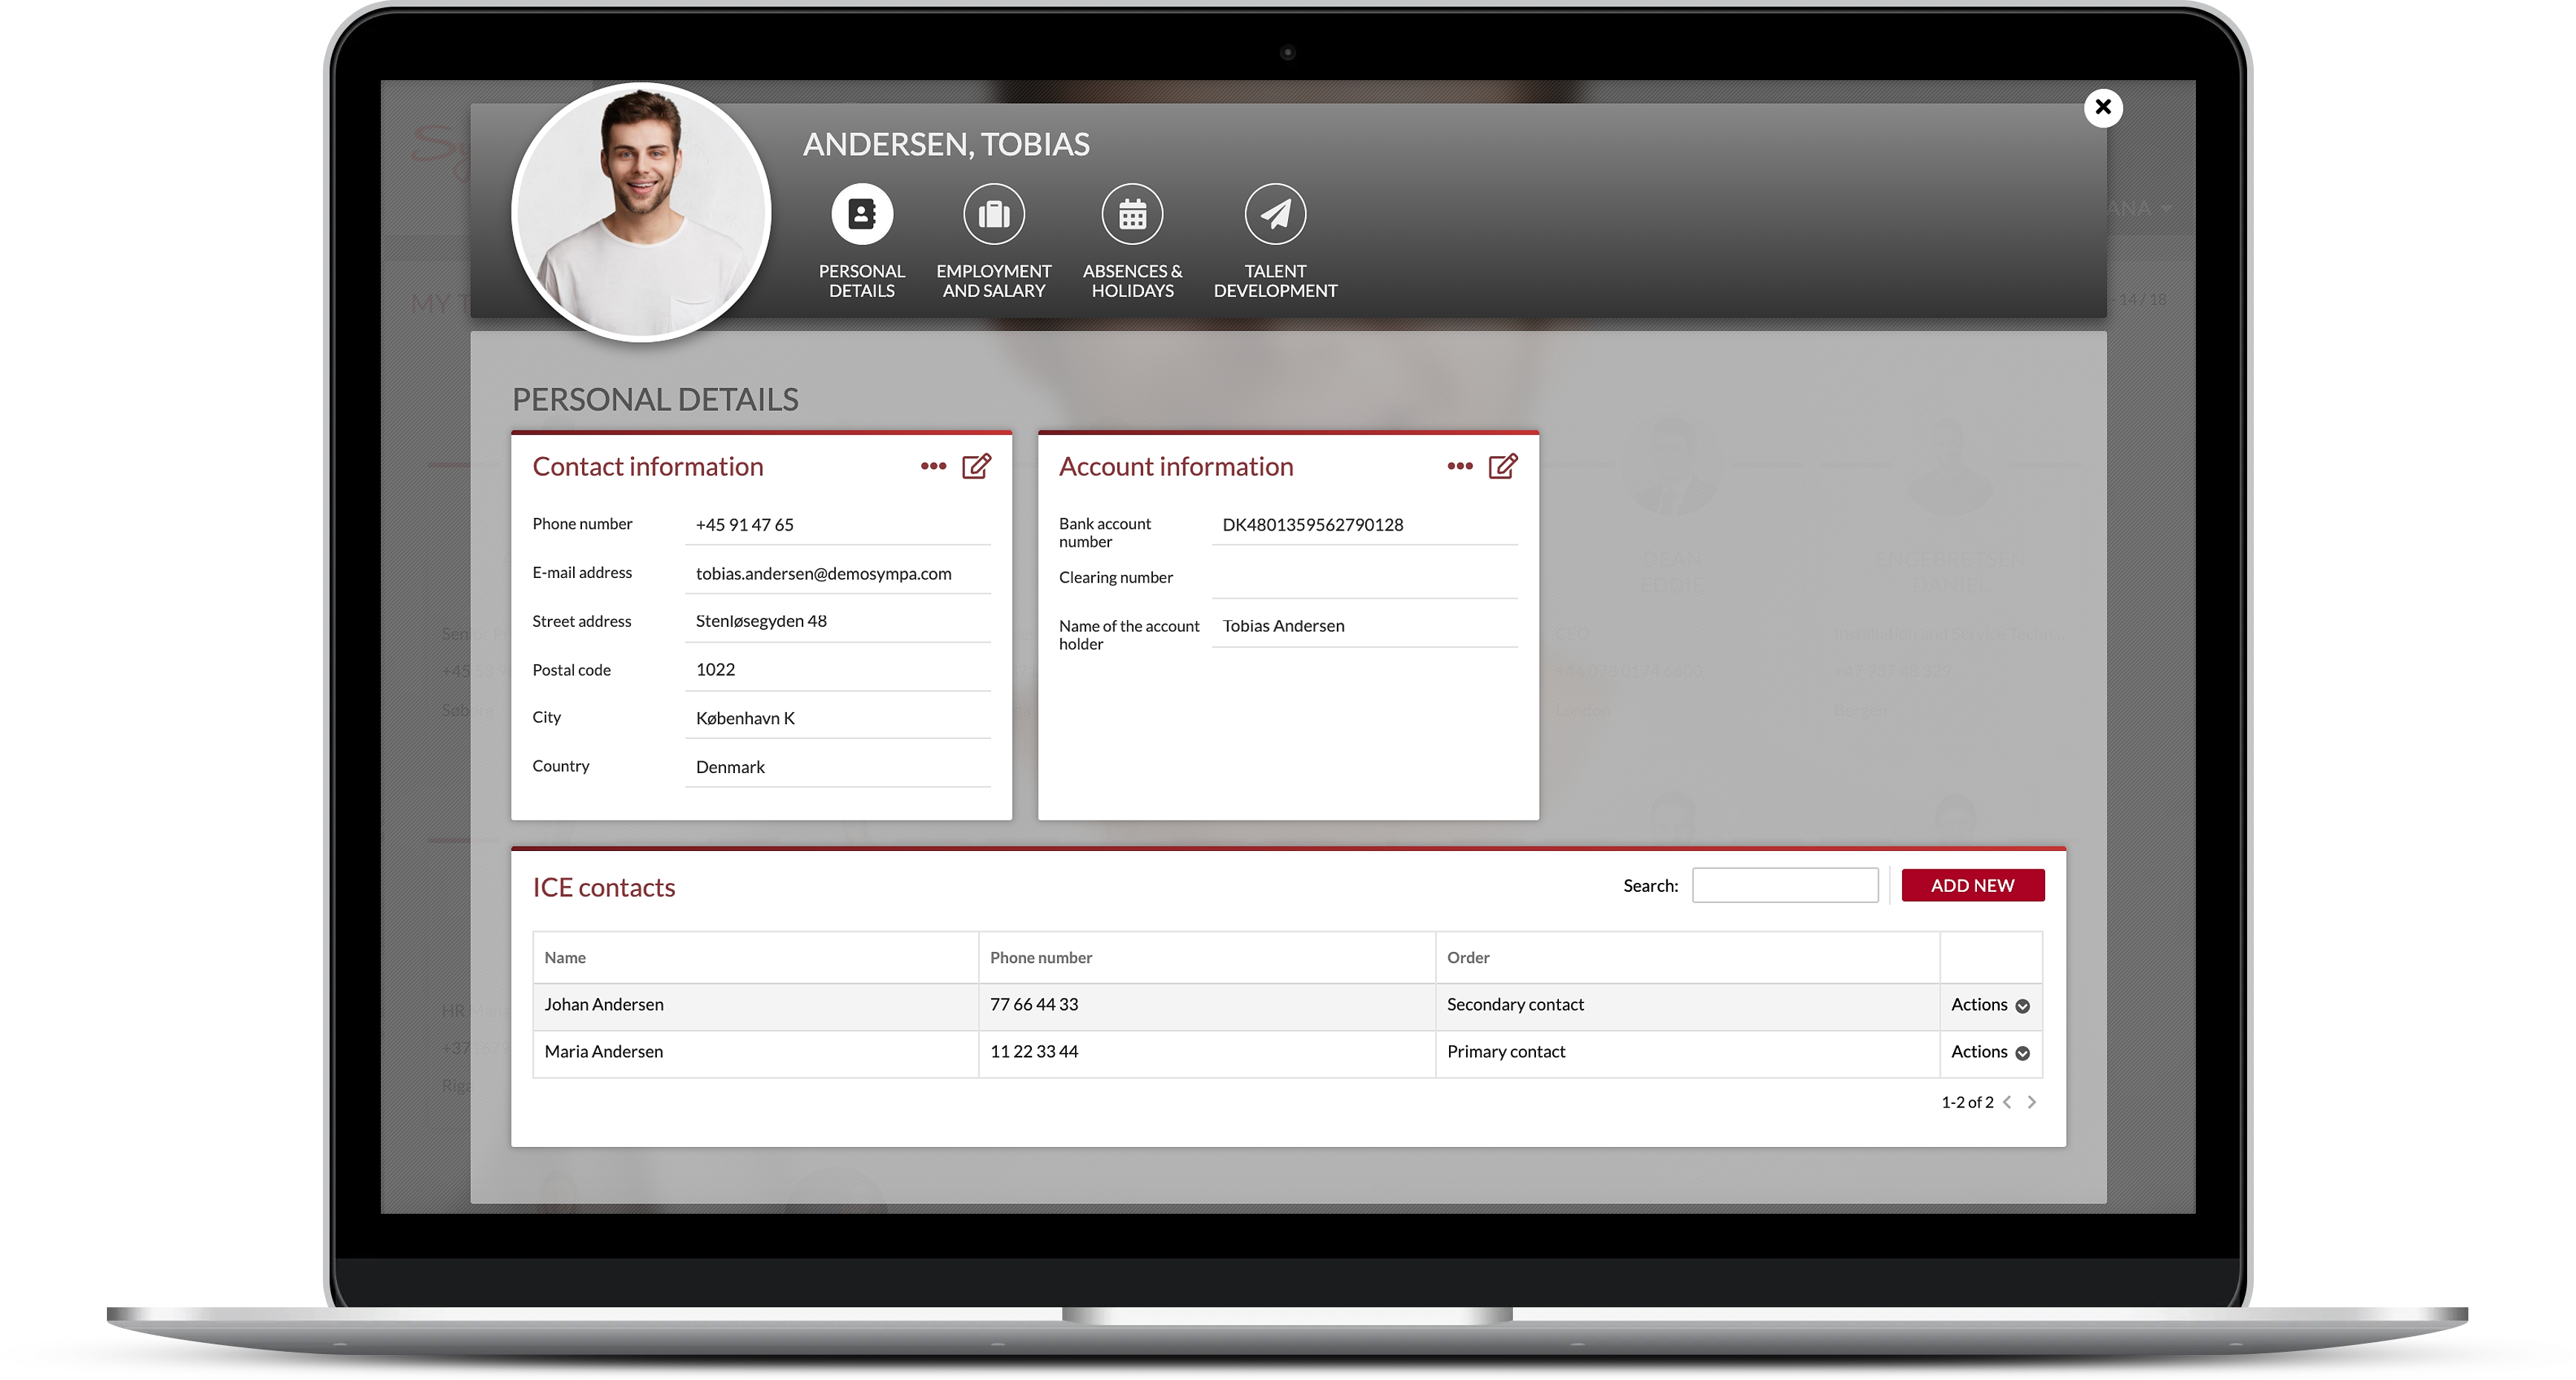Viewport: 2576px width, 1380px height.
Task: Click account holder name Tobias Andersen
Action: pyautogui.click(x=1283, y=626)
